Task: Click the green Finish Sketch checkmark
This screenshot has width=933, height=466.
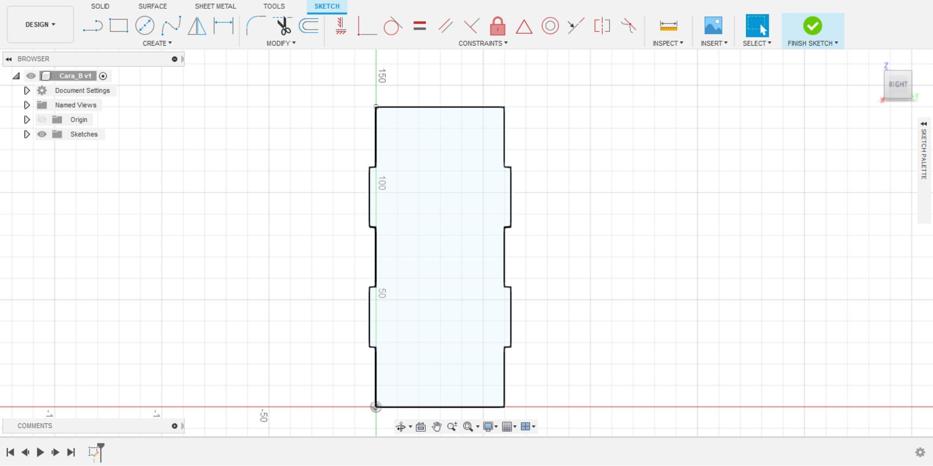Action: pyautogui.click(x=812, y=26)
